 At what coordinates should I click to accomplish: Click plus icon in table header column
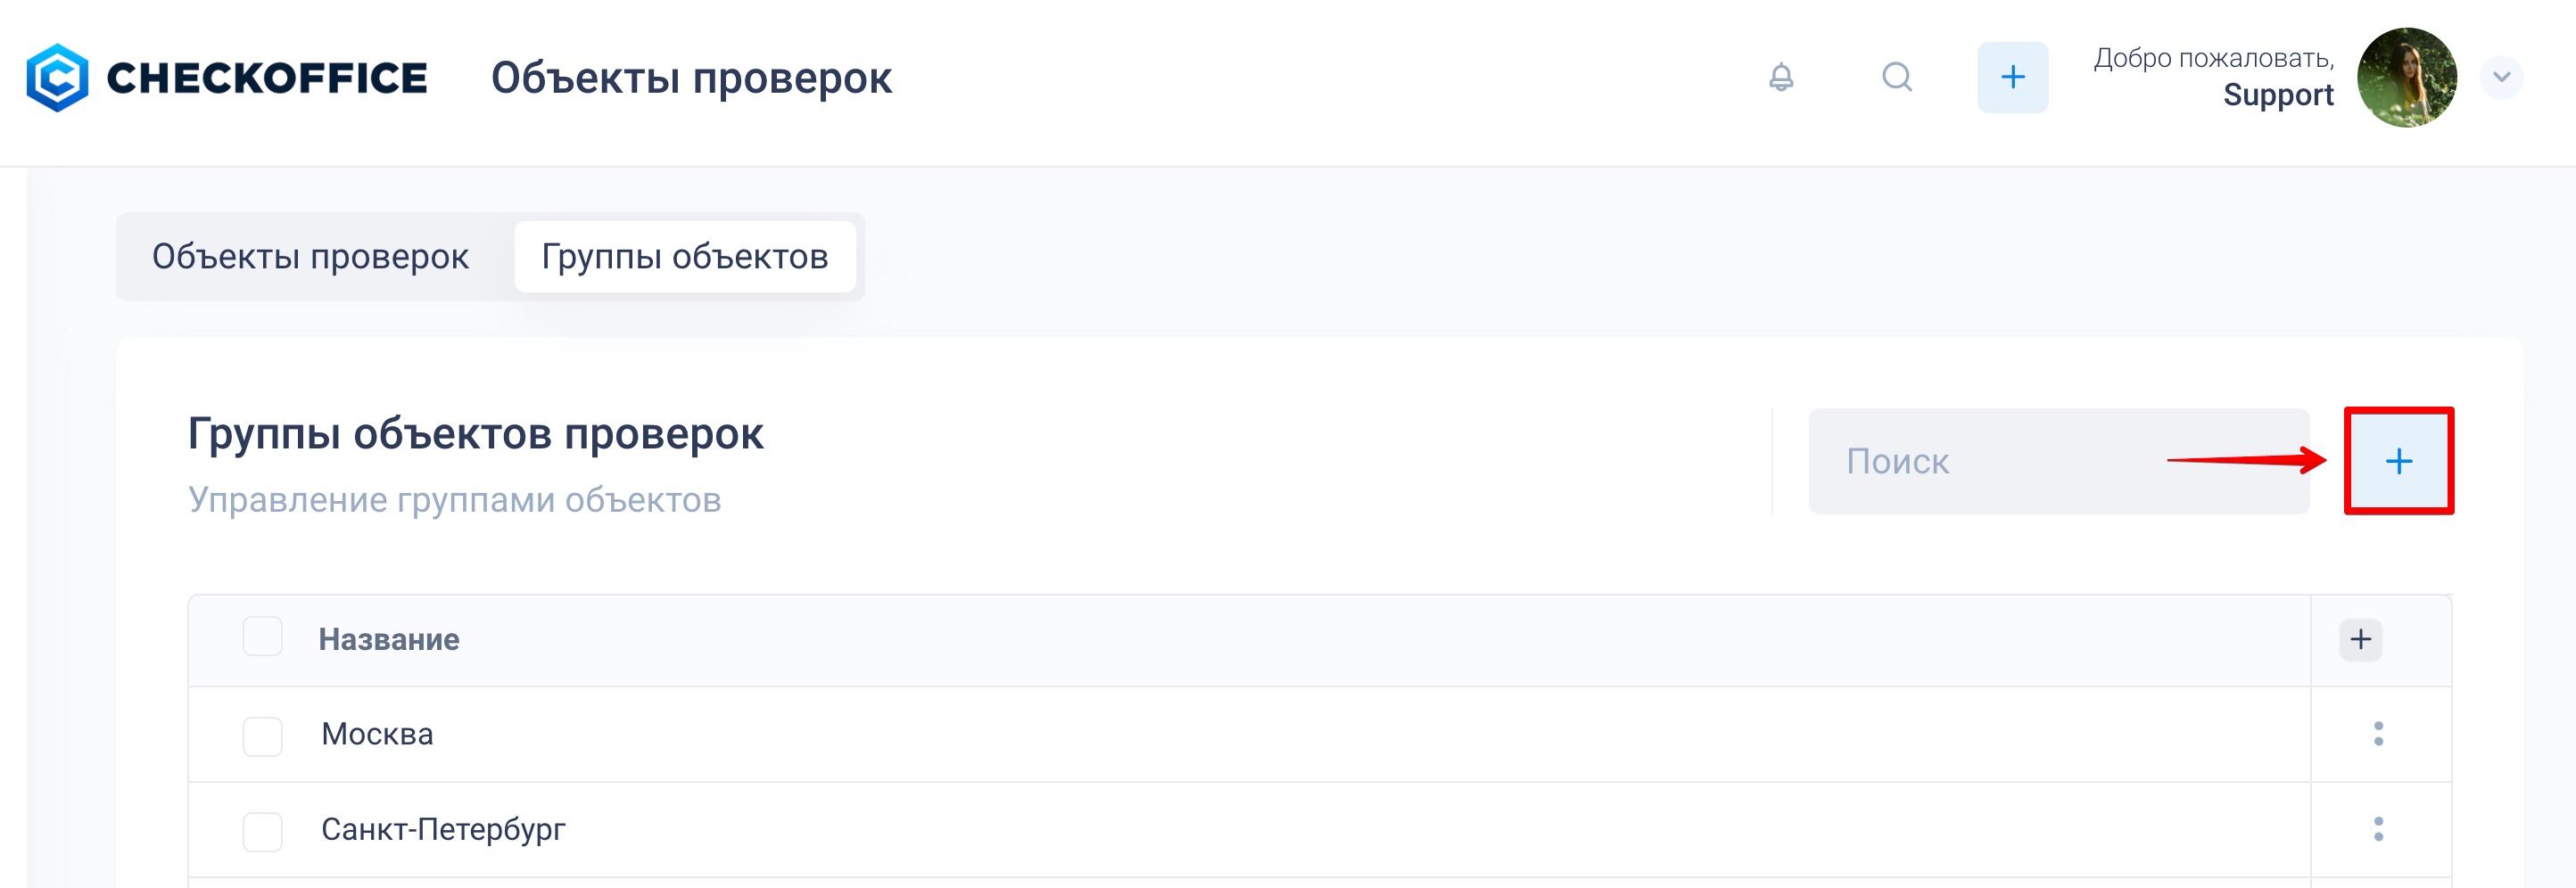pos(2360,639)
